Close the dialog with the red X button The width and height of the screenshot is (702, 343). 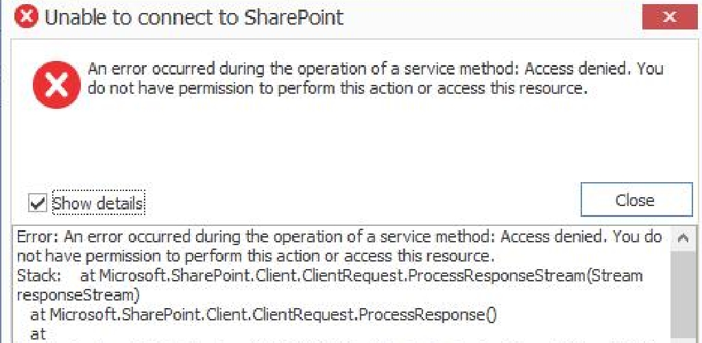(669, 17)
